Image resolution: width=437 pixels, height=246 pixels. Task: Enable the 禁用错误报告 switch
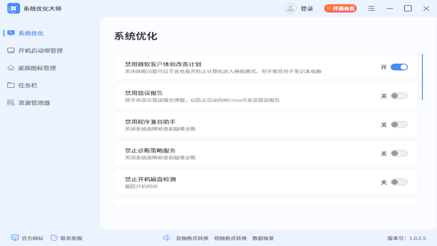(x=399, y=96)
